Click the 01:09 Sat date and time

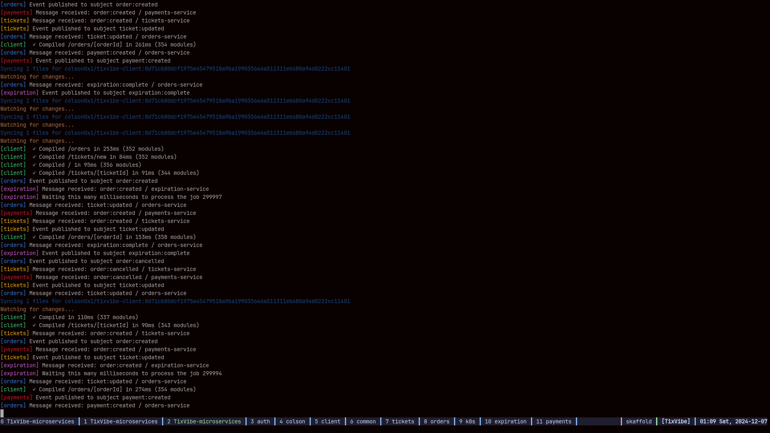pos(734,421)
